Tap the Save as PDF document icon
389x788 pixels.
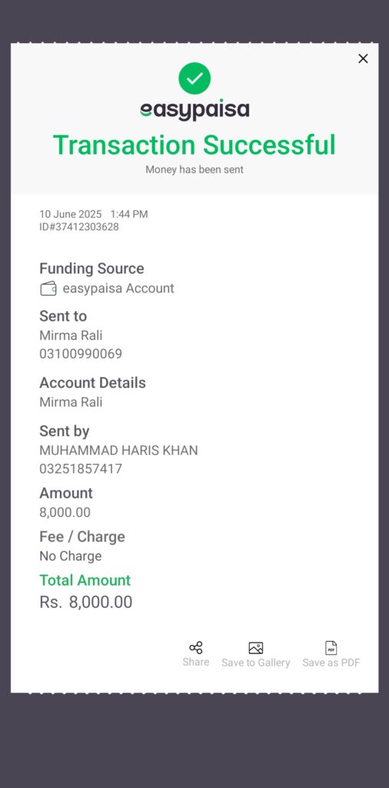(331, 648)
